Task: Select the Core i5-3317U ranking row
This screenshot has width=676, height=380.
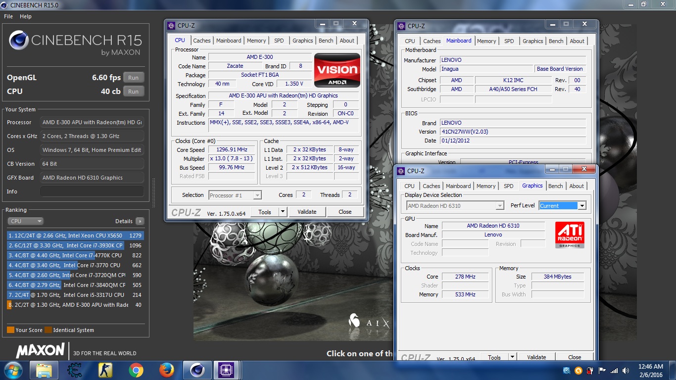Action: (x=75, y=295)
